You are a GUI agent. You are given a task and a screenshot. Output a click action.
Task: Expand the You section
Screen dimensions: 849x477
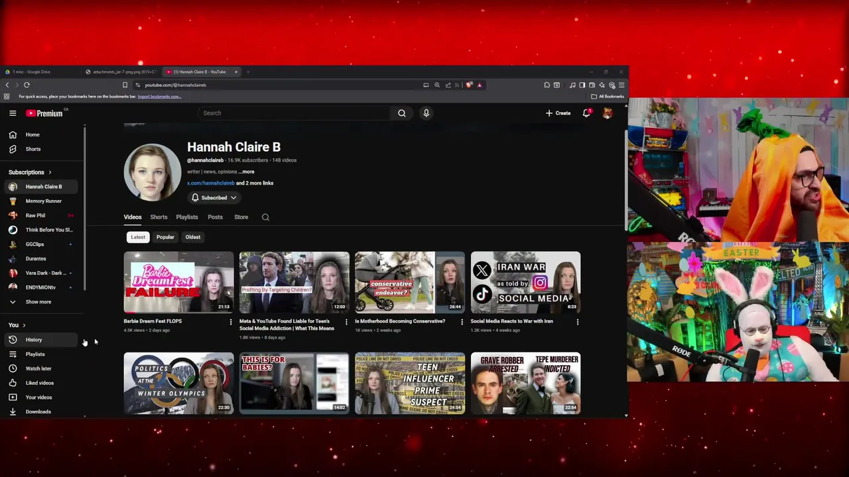coord(17,325)
